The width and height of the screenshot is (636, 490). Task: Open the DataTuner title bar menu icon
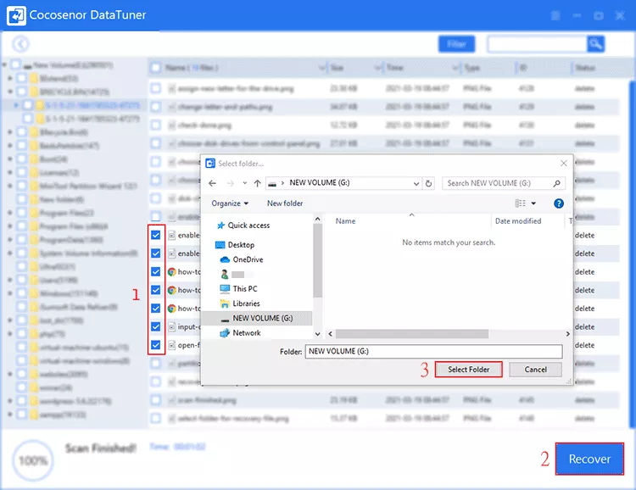(555, 15)
